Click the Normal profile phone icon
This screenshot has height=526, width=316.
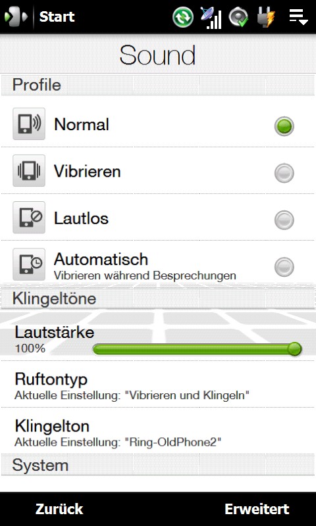tap(29, 124)
